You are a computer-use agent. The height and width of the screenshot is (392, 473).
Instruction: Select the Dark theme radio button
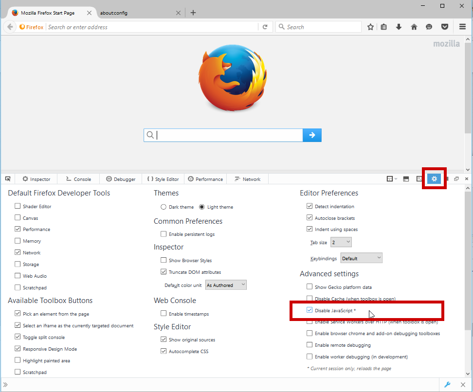click(x=164, y=207)
